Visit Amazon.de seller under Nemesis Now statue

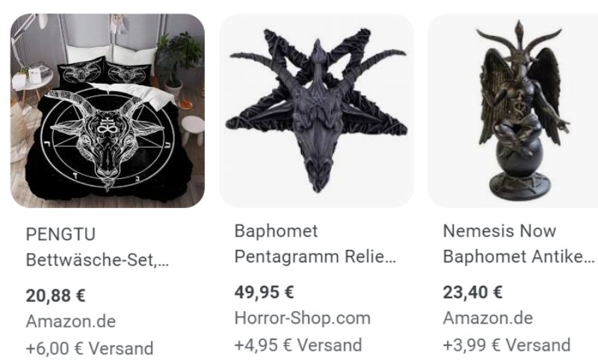[x=488, y=318]
